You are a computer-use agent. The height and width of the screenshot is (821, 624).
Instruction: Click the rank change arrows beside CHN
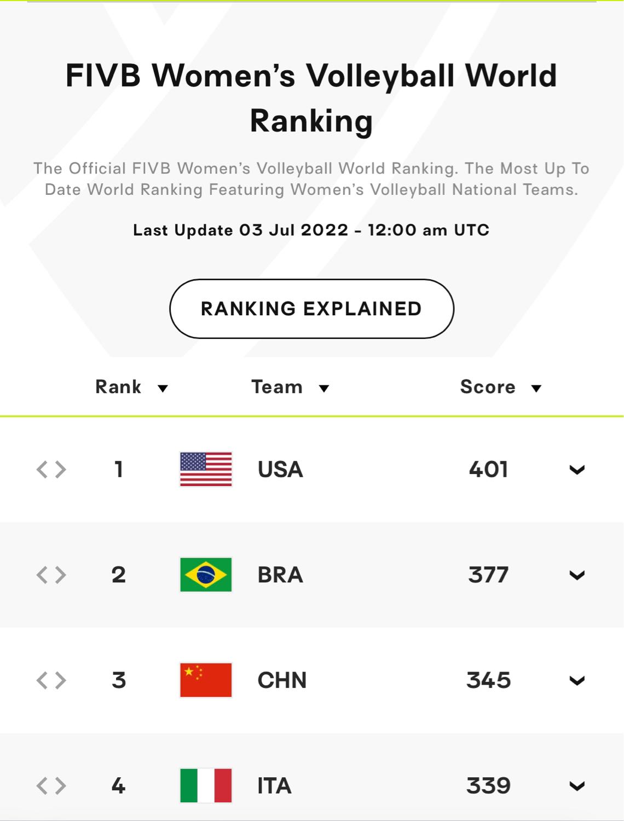point(51,680)
